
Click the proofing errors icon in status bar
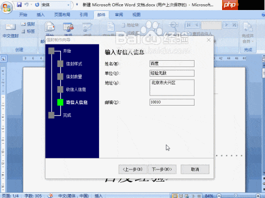pos(50,195)
